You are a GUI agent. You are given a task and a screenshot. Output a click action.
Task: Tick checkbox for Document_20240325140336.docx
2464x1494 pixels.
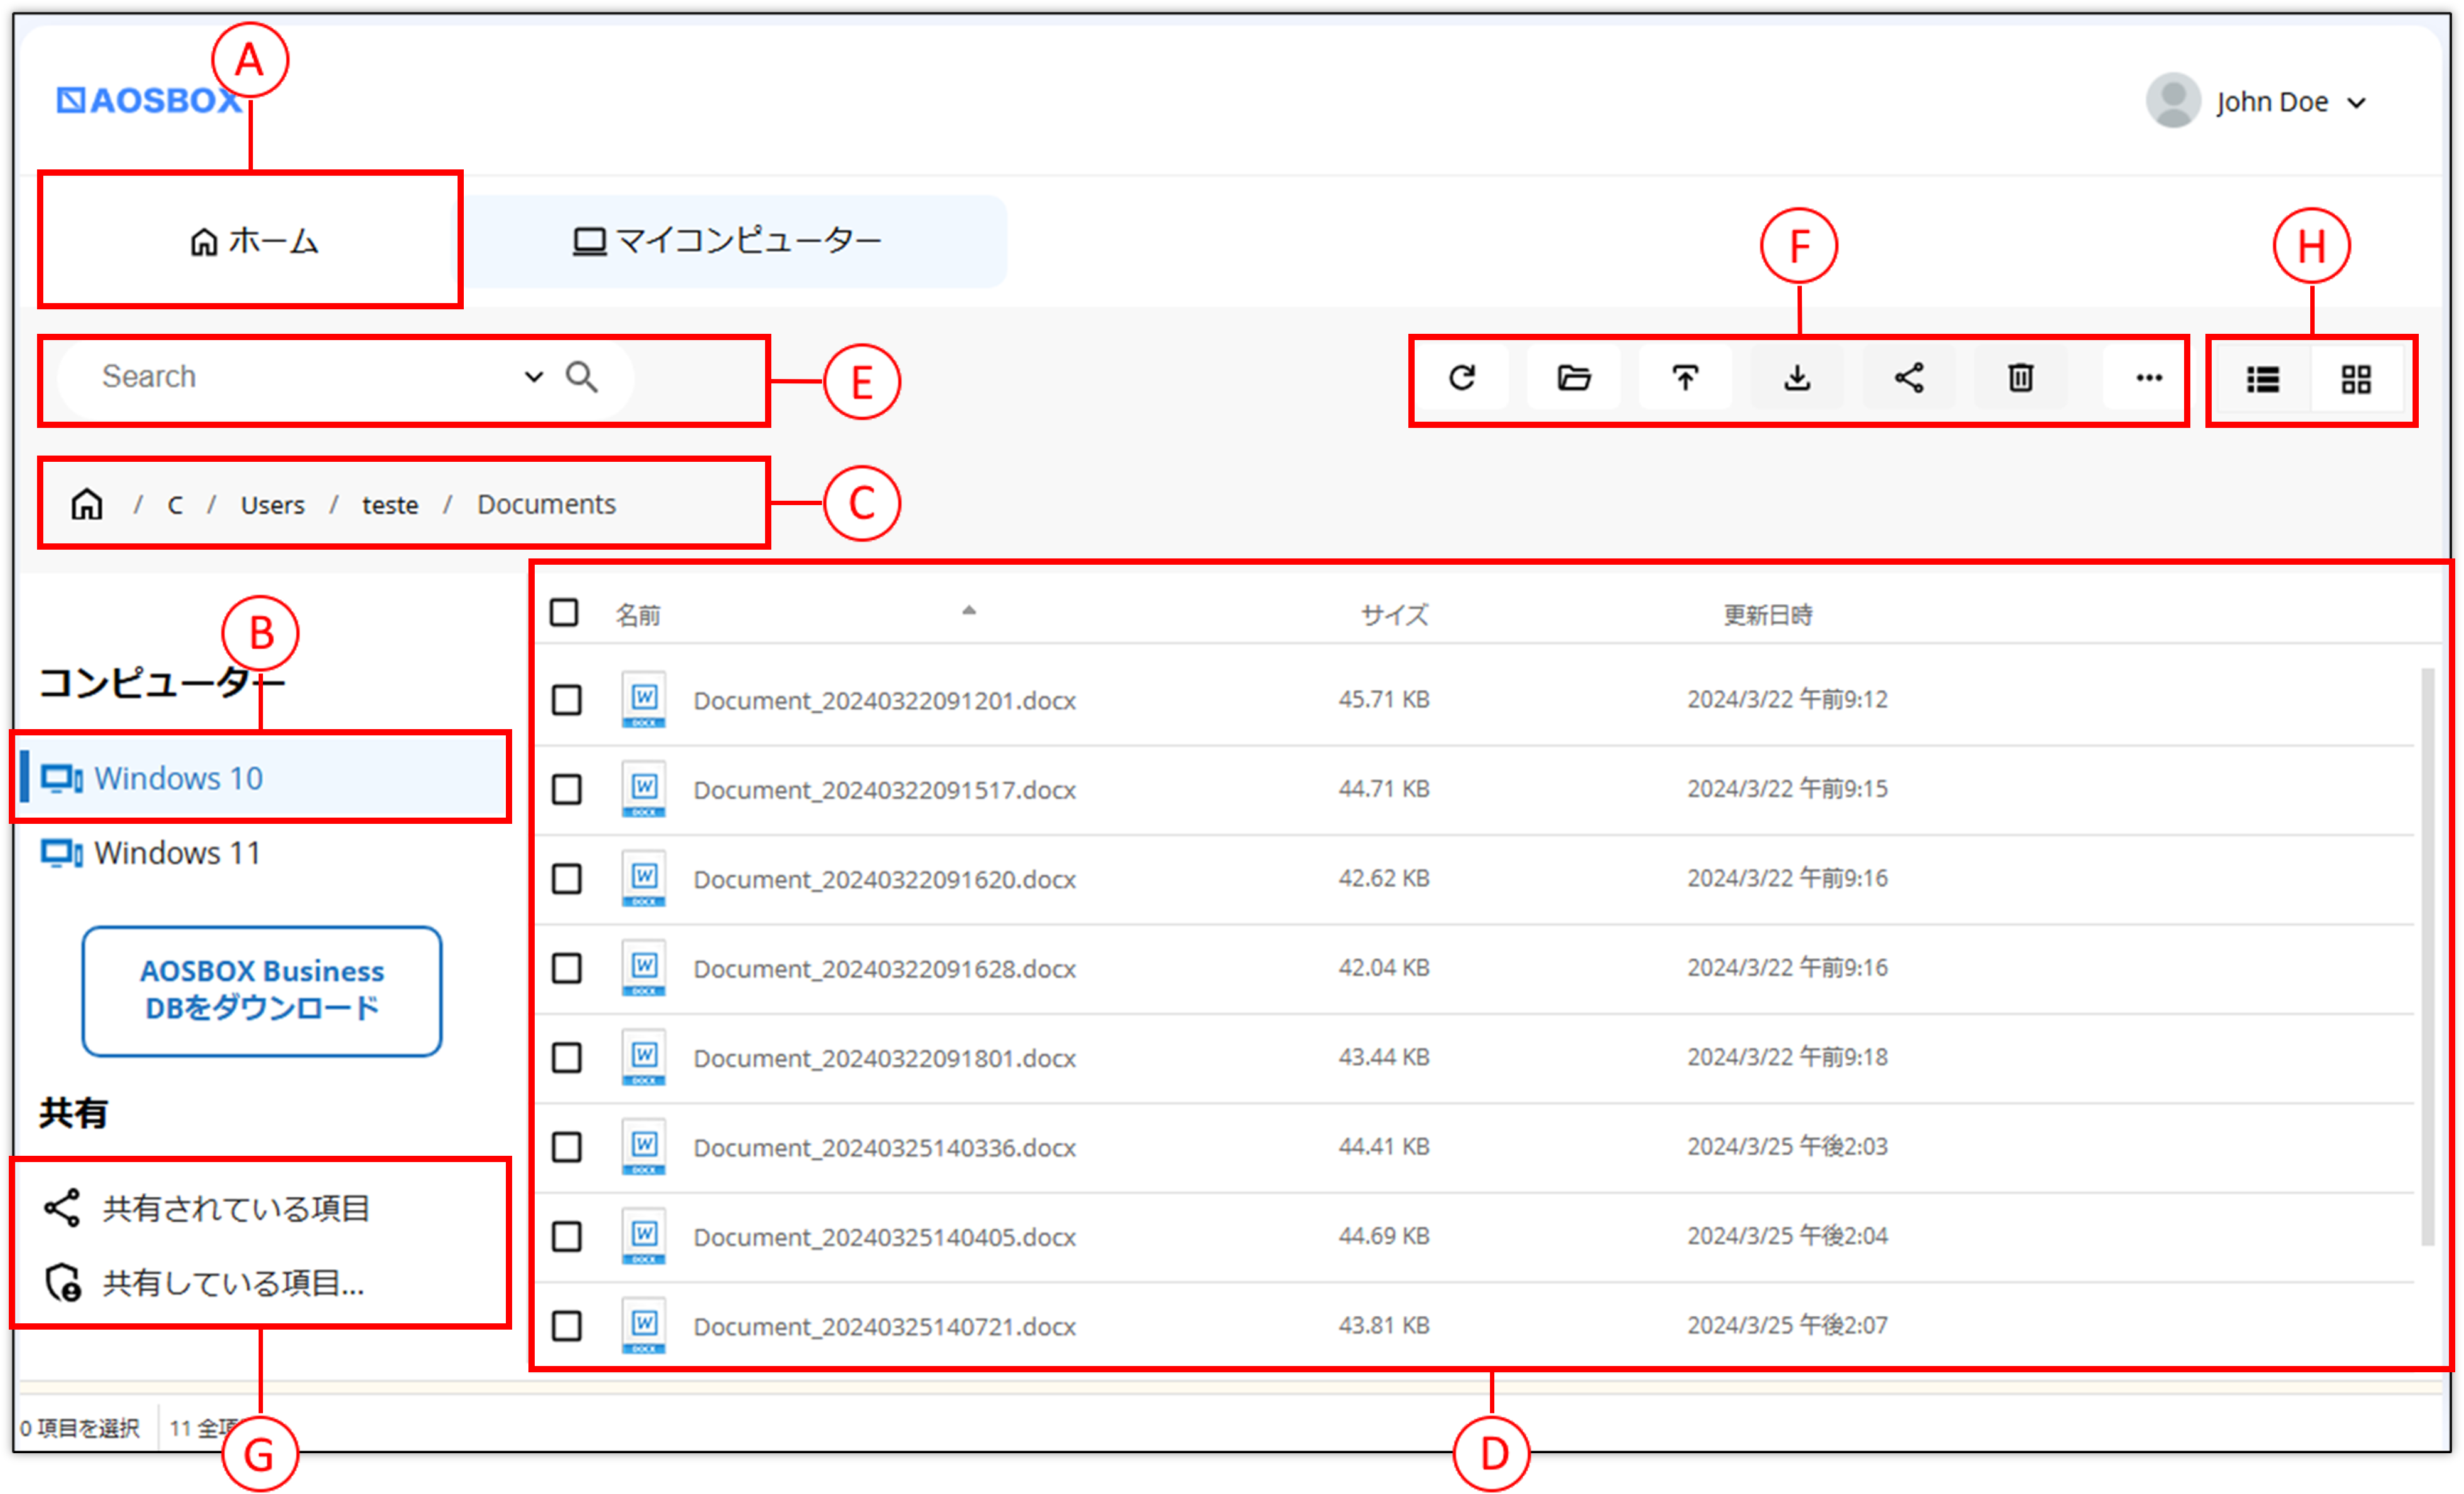point(567,1147)
